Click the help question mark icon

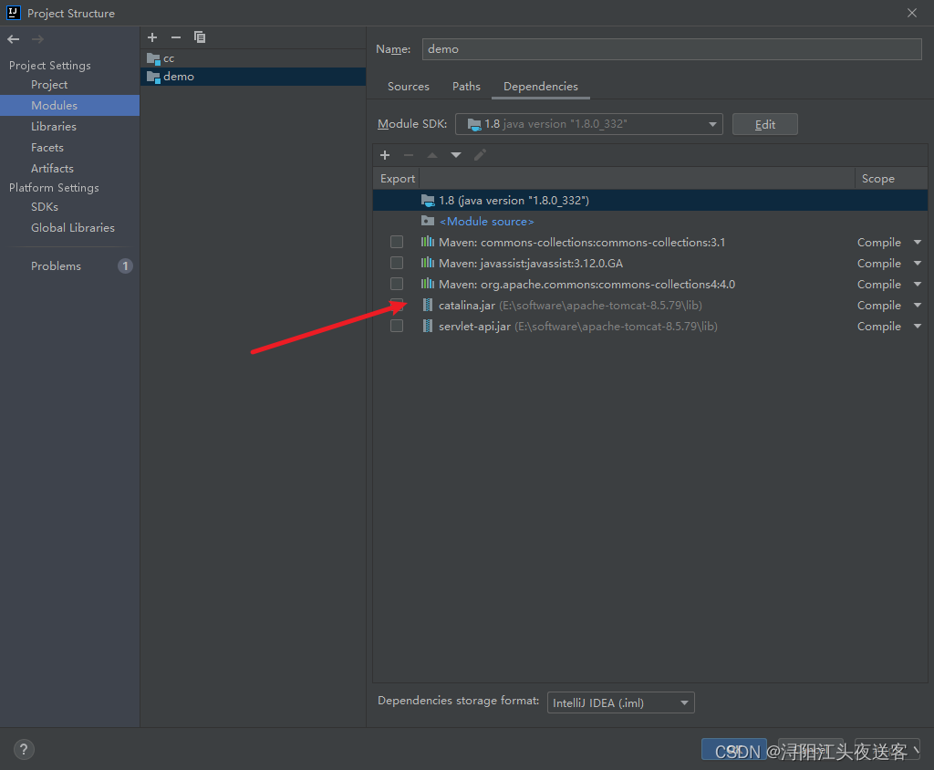(24, 750)
